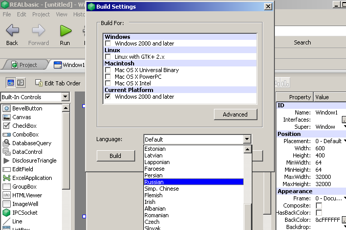The image size is (346, 230).
Task: Open the Project menu
Action: pyautogui.click(x=41, y=14)
